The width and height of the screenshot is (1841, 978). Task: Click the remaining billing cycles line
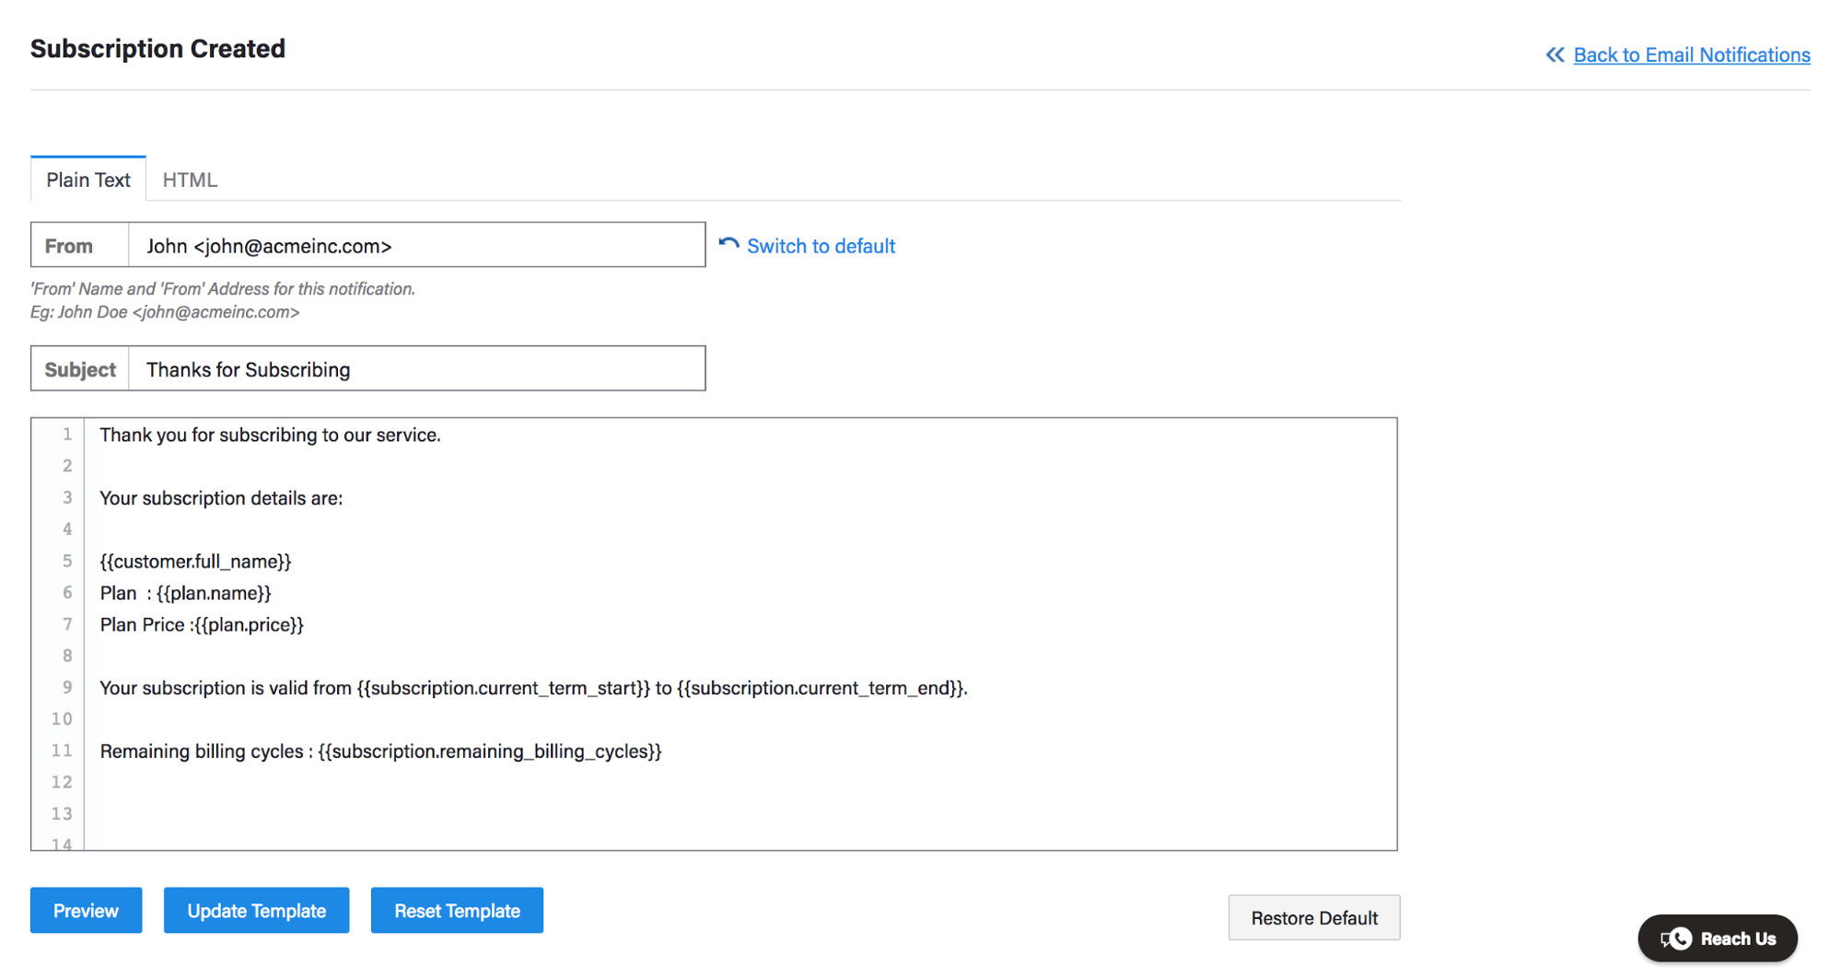pyautogui.click(x=380, y=751)
